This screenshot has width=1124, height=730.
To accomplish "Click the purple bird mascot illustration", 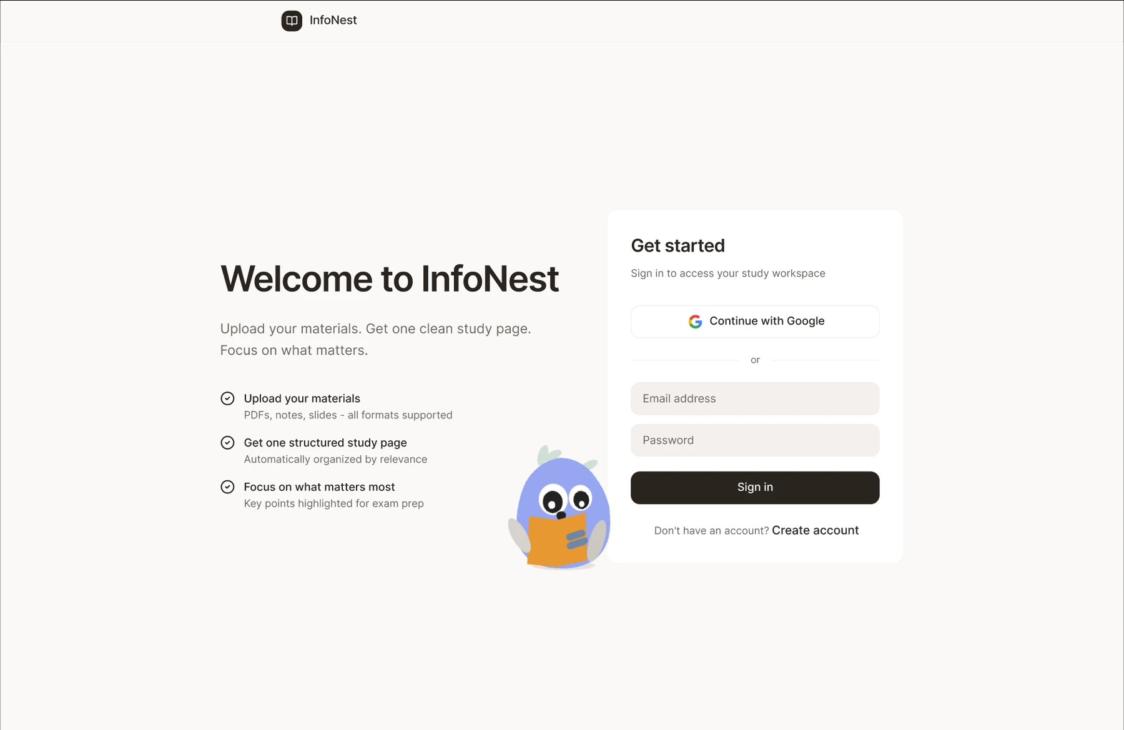I will click(x=560, y=507).
